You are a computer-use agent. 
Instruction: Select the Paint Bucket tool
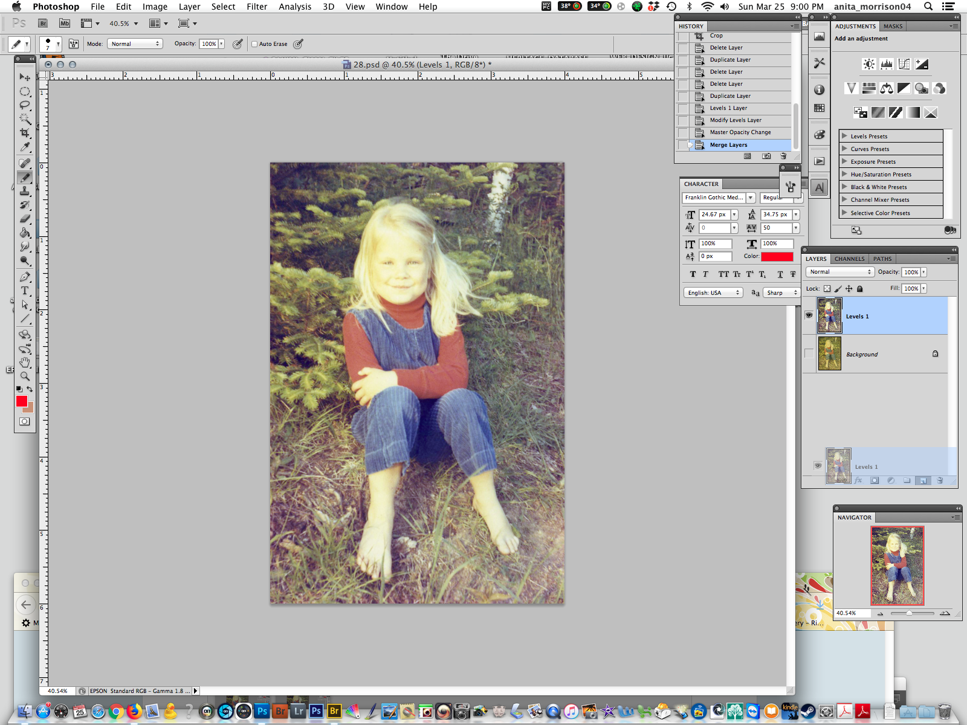pyautogui.click(x=25, y=233)
